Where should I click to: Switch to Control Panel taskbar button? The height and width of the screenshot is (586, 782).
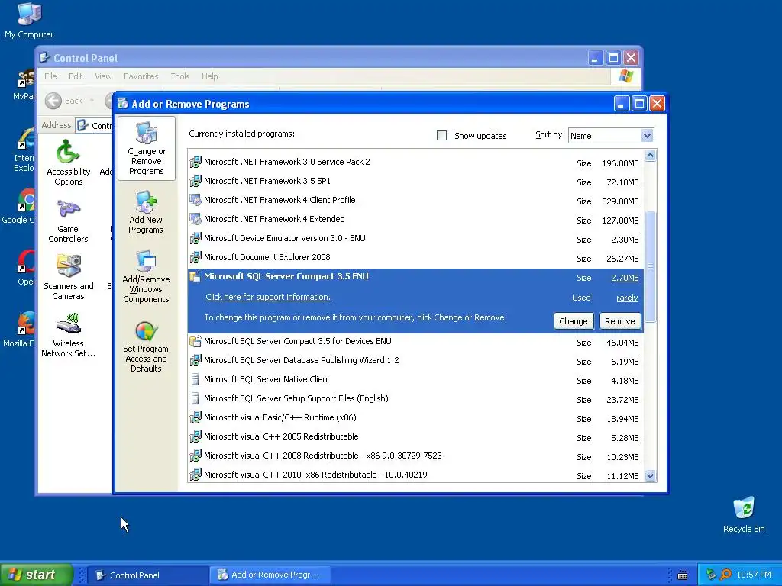(148, 575)
